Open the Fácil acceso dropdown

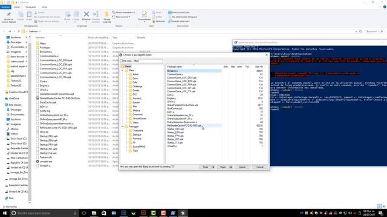121,17
